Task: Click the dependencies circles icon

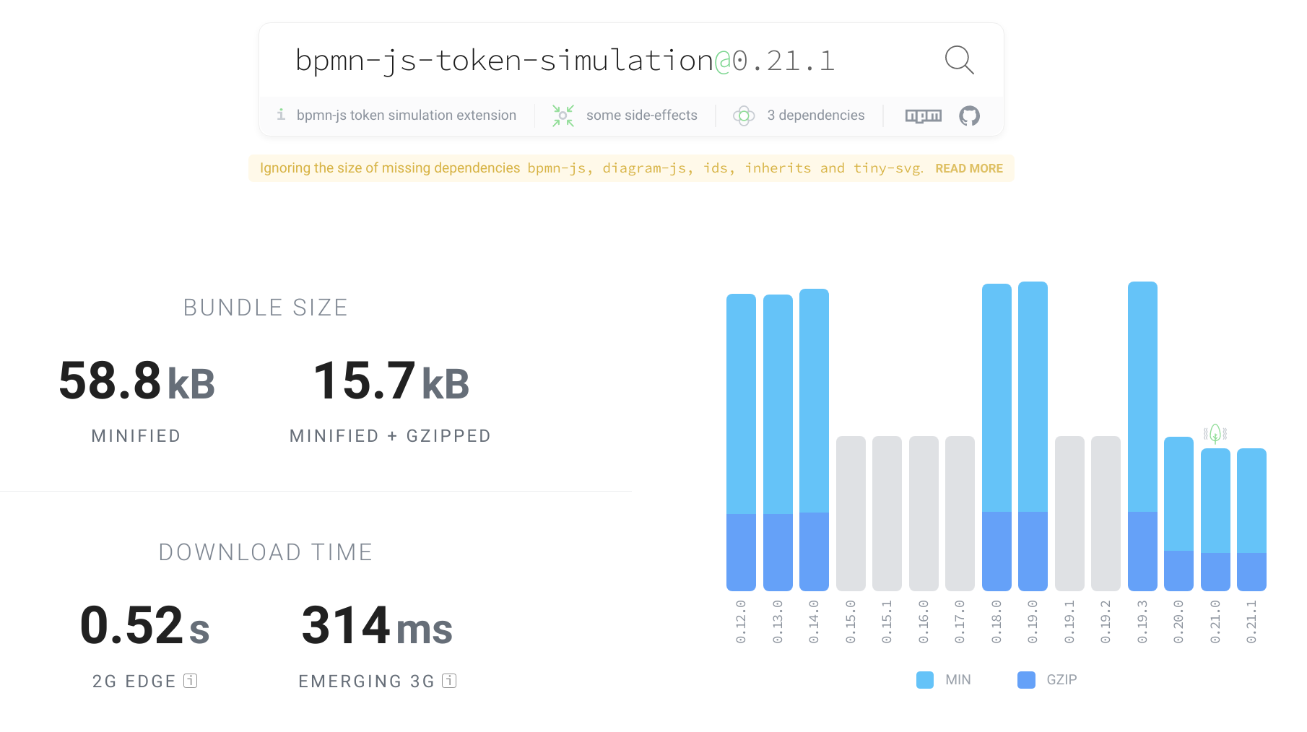Action: click(x=744, y=116)
